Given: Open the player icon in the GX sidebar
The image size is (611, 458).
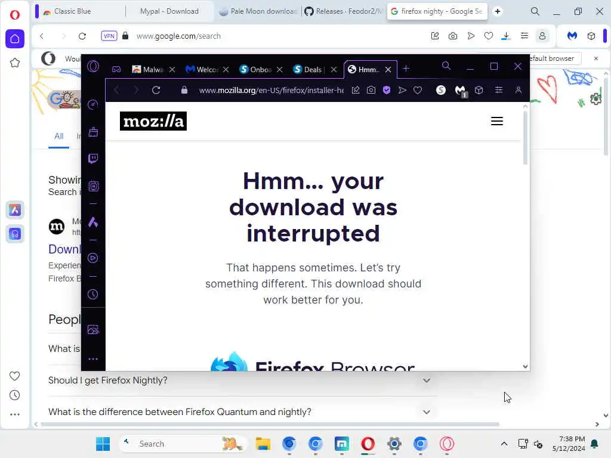Looking at the screenshot, I should pyautogui.click(x=92, y=258).
